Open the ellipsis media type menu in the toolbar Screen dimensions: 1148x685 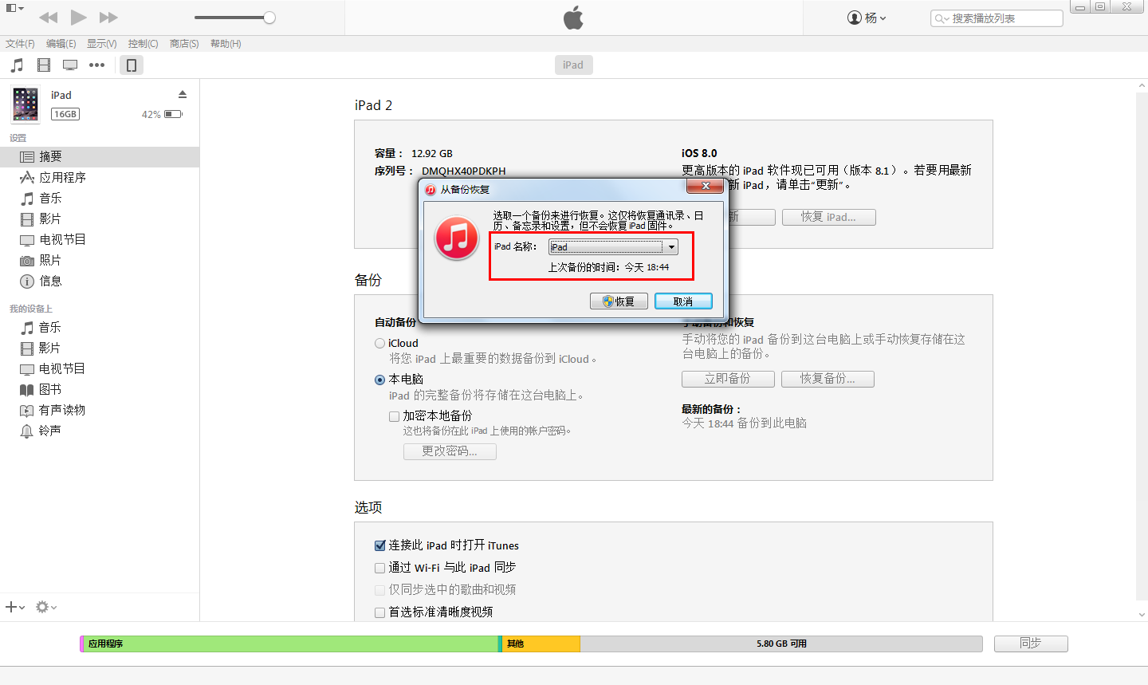(x=96, y=65)
